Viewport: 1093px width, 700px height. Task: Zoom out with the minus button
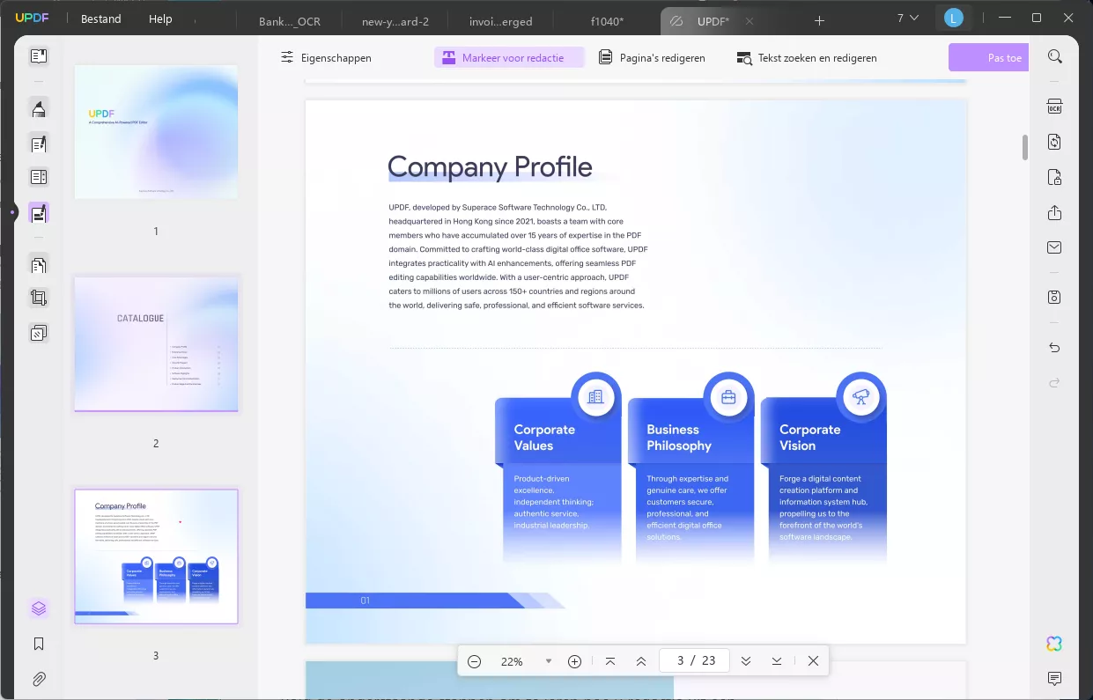tap(474, 661)
